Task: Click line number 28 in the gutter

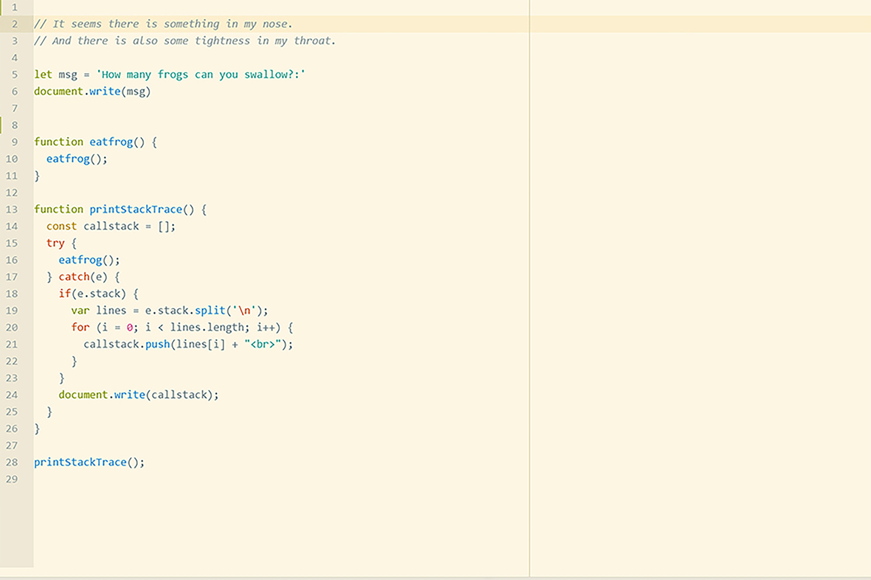Action: click(x=12, y=462)
